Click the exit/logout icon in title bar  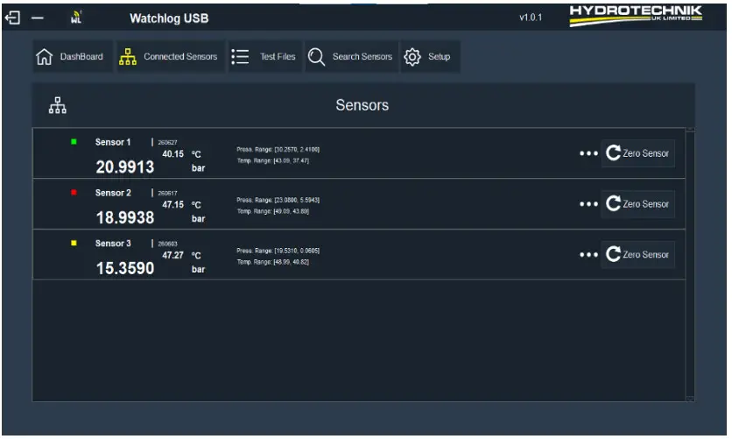12,18
